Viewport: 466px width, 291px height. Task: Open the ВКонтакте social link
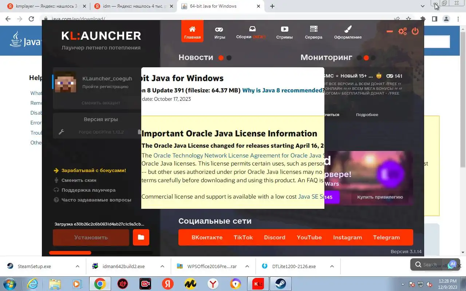tap(207, 238)
